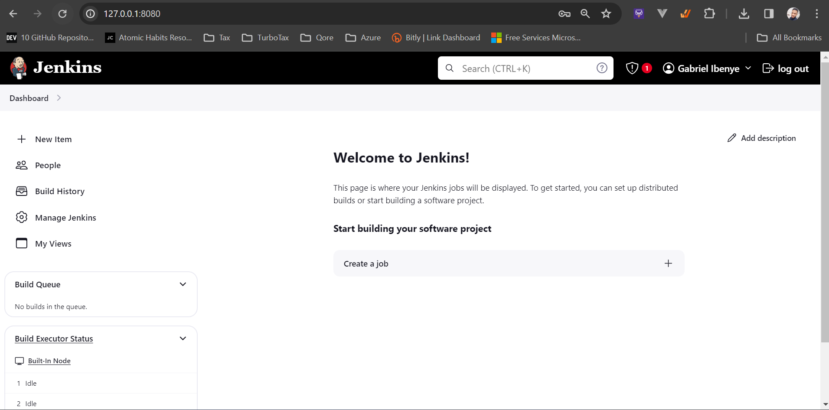Open the security notification shield with badge

pos(638,68)
